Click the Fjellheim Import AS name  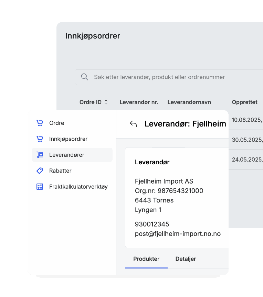click(164, 181)
